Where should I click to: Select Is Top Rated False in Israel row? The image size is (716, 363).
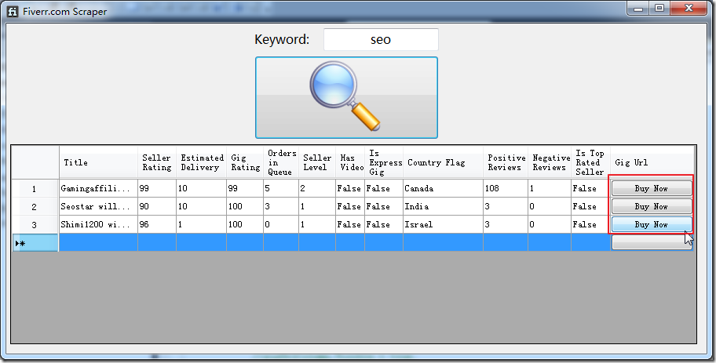point(590,224)
